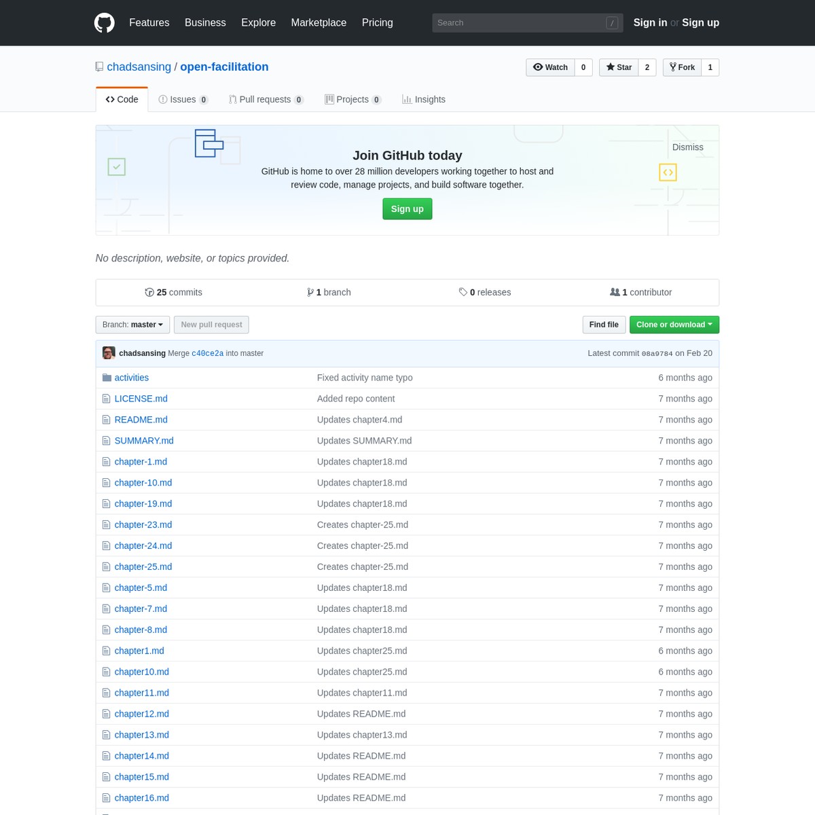815x815 pixels.
Task: Click the file icon next to chapter-23.md
Action: [x=106, y=525]
